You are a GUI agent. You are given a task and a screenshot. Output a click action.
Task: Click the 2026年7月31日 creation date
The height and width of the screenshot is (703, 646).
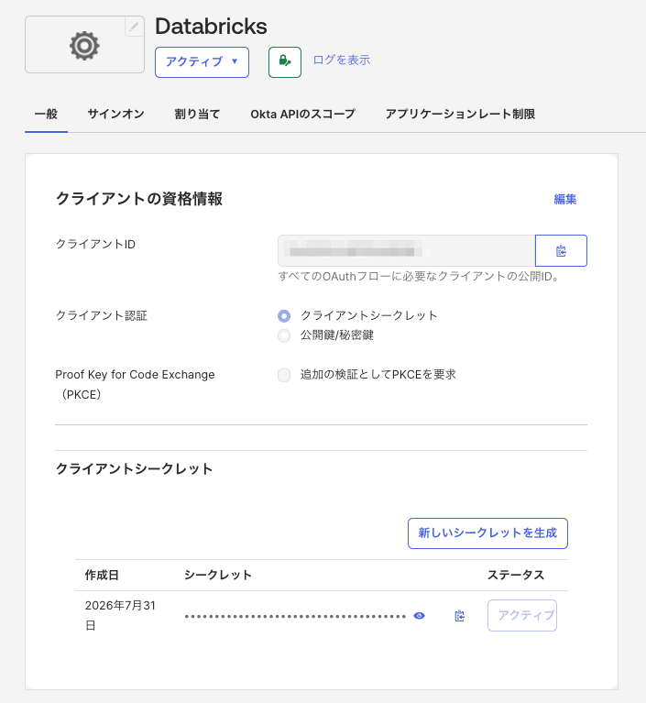pos(120,615)
